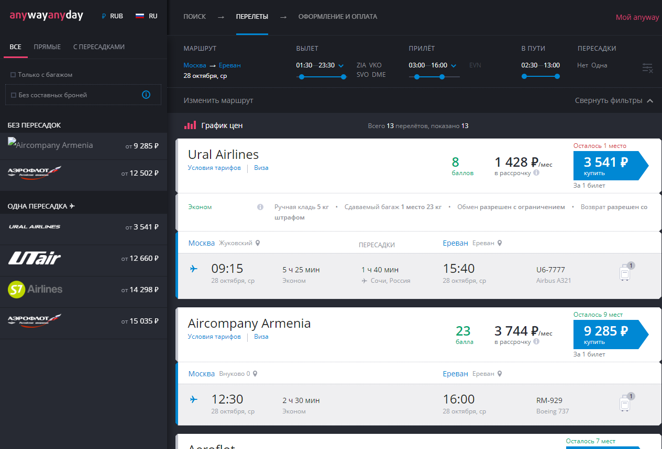This screenshot has width=662, height=449.
Task: Select the S7 Airlines logo filter
Action: click(x=35, y=289)
